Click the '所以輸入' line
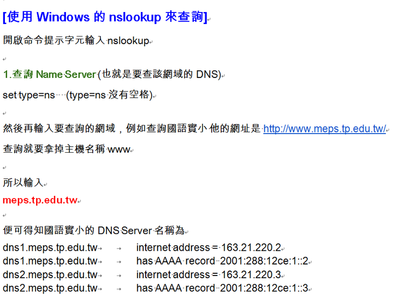The height and width of the screenshot is (300, 393). 23,182
